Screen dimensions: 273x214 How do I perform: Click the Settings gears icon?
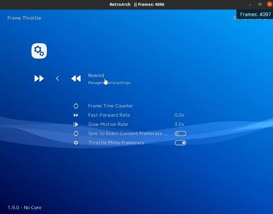click(x=39, y=51)
